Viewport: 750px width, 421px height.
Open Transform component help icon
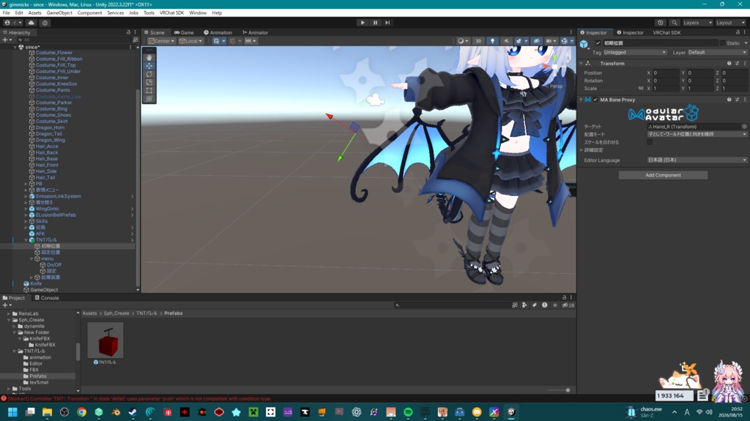click(x=729, y=63)
